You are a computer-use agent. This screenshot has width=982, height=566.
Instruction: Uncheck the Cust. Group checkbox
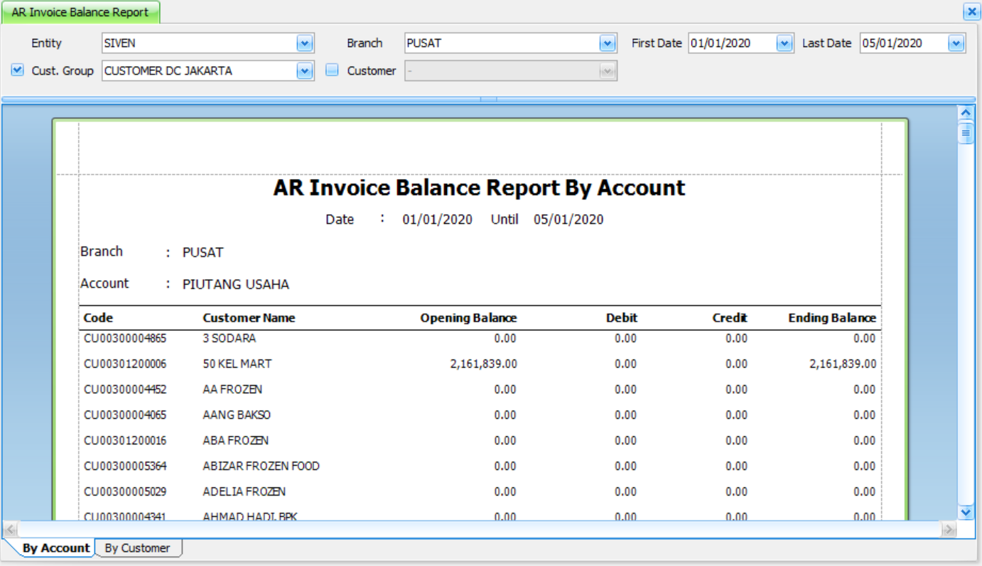(18, 70)
